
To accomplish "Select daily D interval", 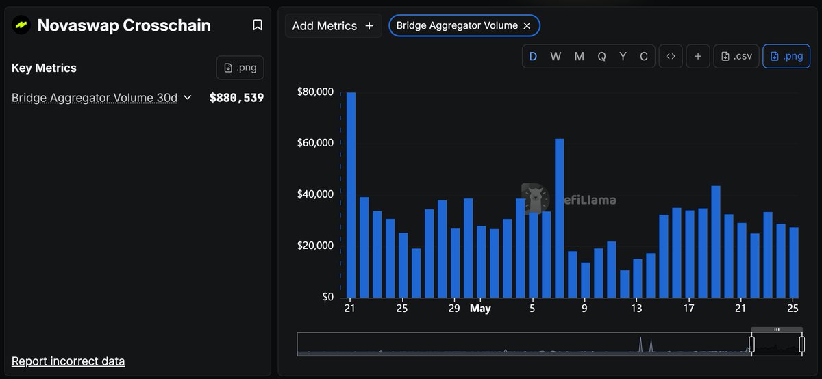I will (x=534, y=56).
